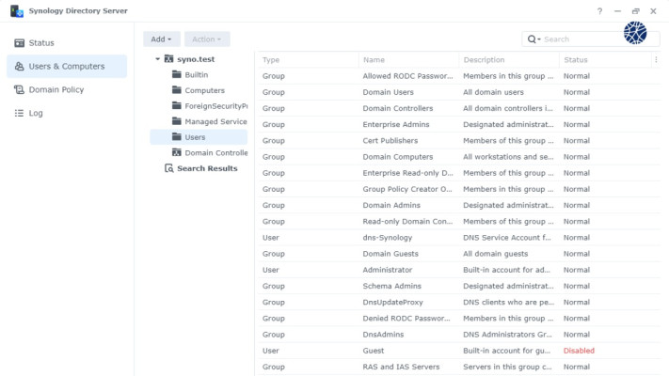Click the Builtin folder icon

coord(177,74)
